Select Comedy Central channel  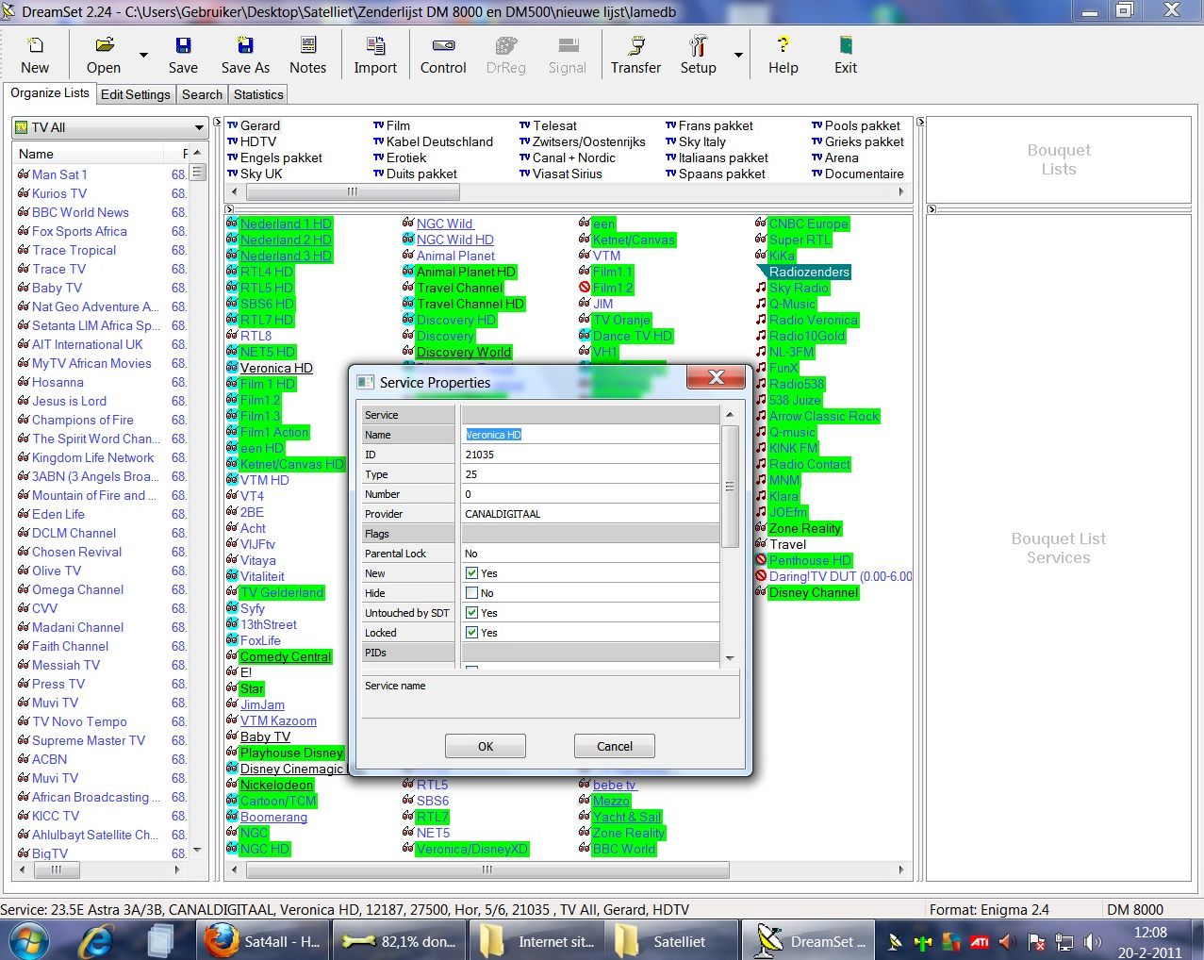point(285,656)
